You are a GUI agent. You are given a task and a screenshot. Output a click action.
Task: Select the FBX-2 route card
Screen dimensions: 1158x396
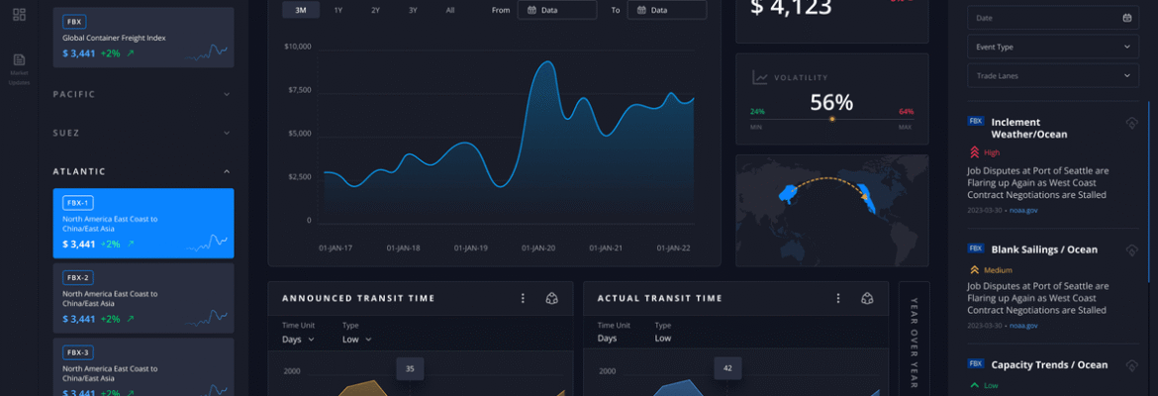pyautogui.click(x=144, y=298)
